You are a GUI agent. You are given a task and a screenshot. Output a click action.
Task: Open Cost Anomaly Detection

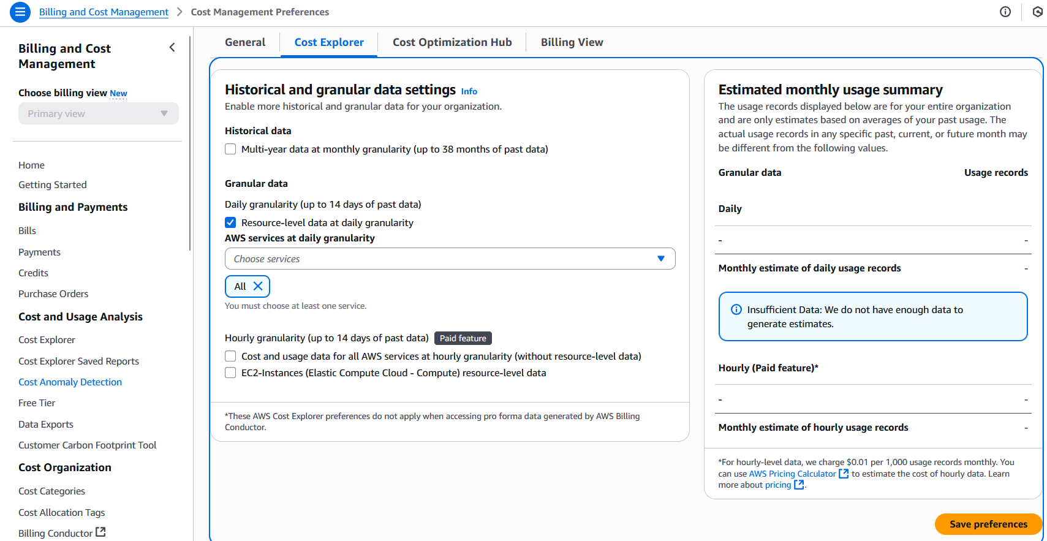point(70,382)
